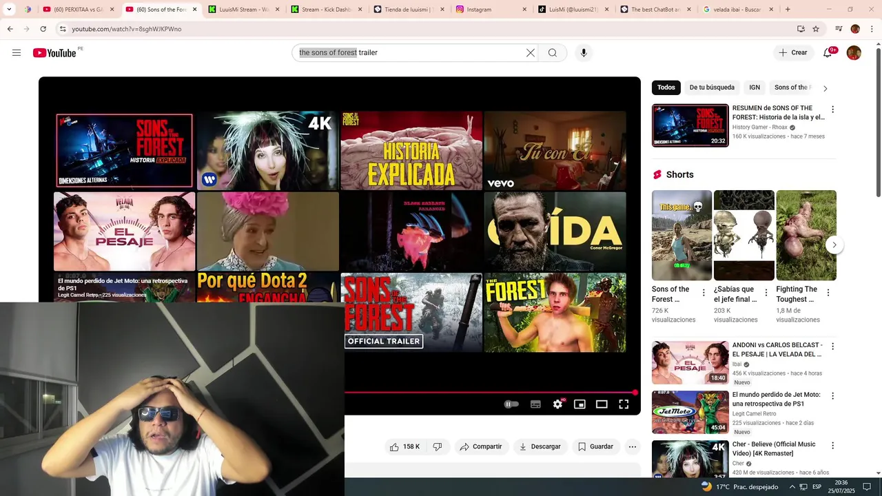Open the History Gamer - Rhoax channel
Screen dimensions: 882x496
click(x=759, y=127)
